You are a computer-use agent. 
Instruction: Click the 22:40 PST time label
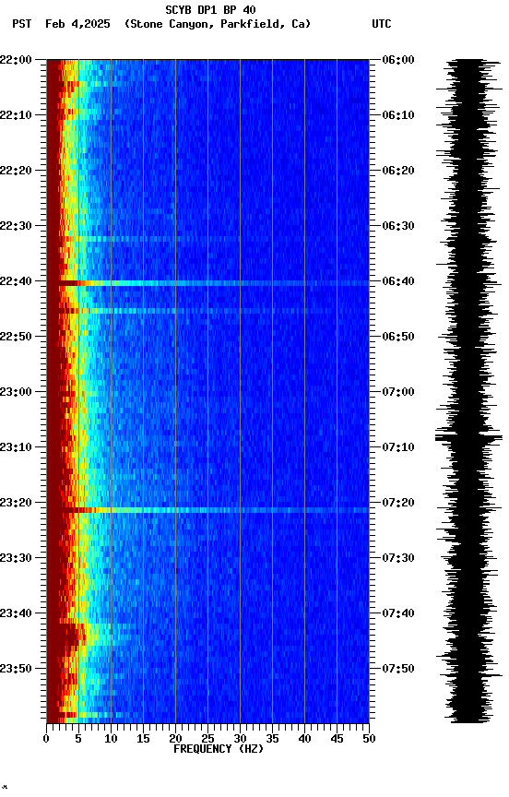(16, 281)
